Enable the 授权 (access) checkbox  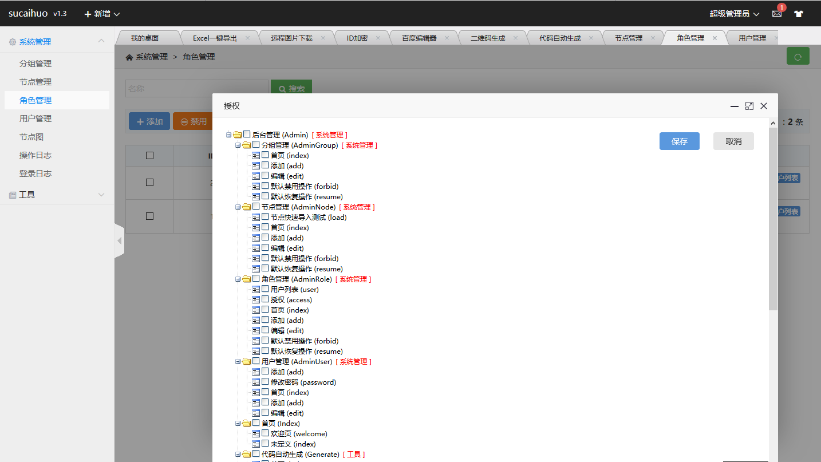pos(265,299)
